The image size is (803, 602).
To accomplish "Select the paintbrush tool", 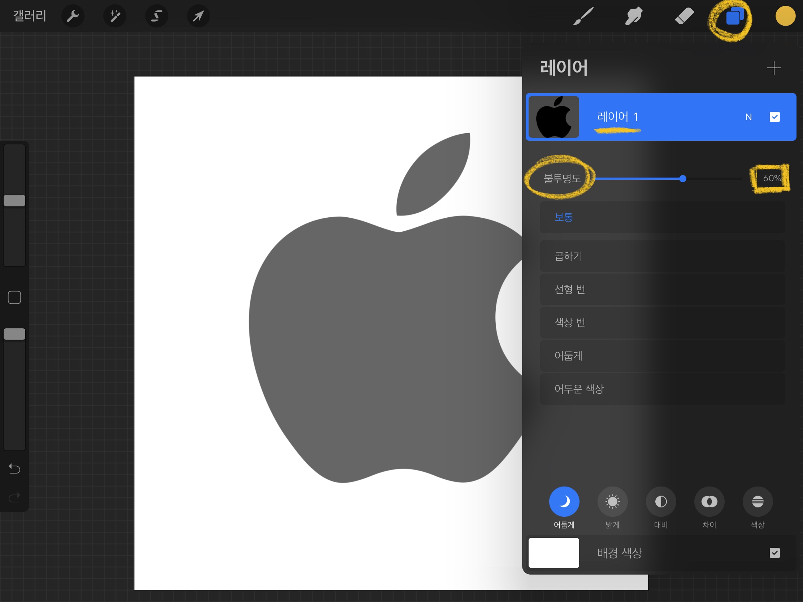I will 583,16.
